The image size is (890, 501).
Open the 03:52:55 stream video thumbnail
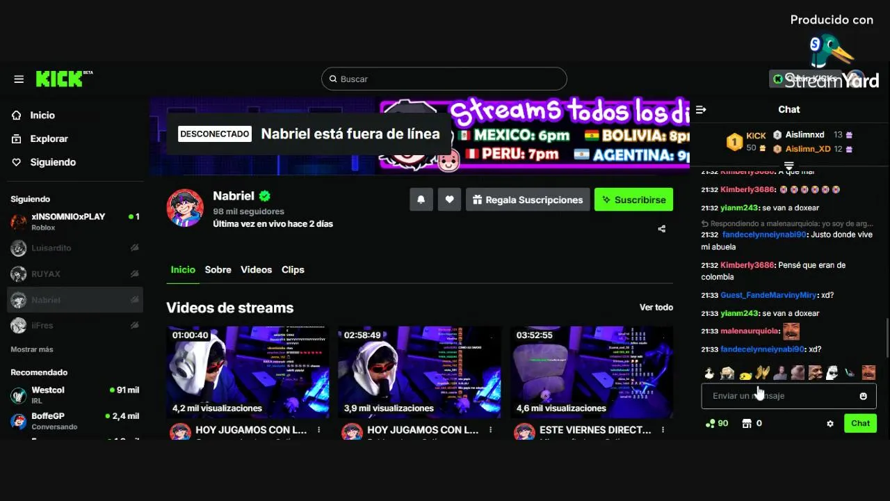[x=592, y=372]
